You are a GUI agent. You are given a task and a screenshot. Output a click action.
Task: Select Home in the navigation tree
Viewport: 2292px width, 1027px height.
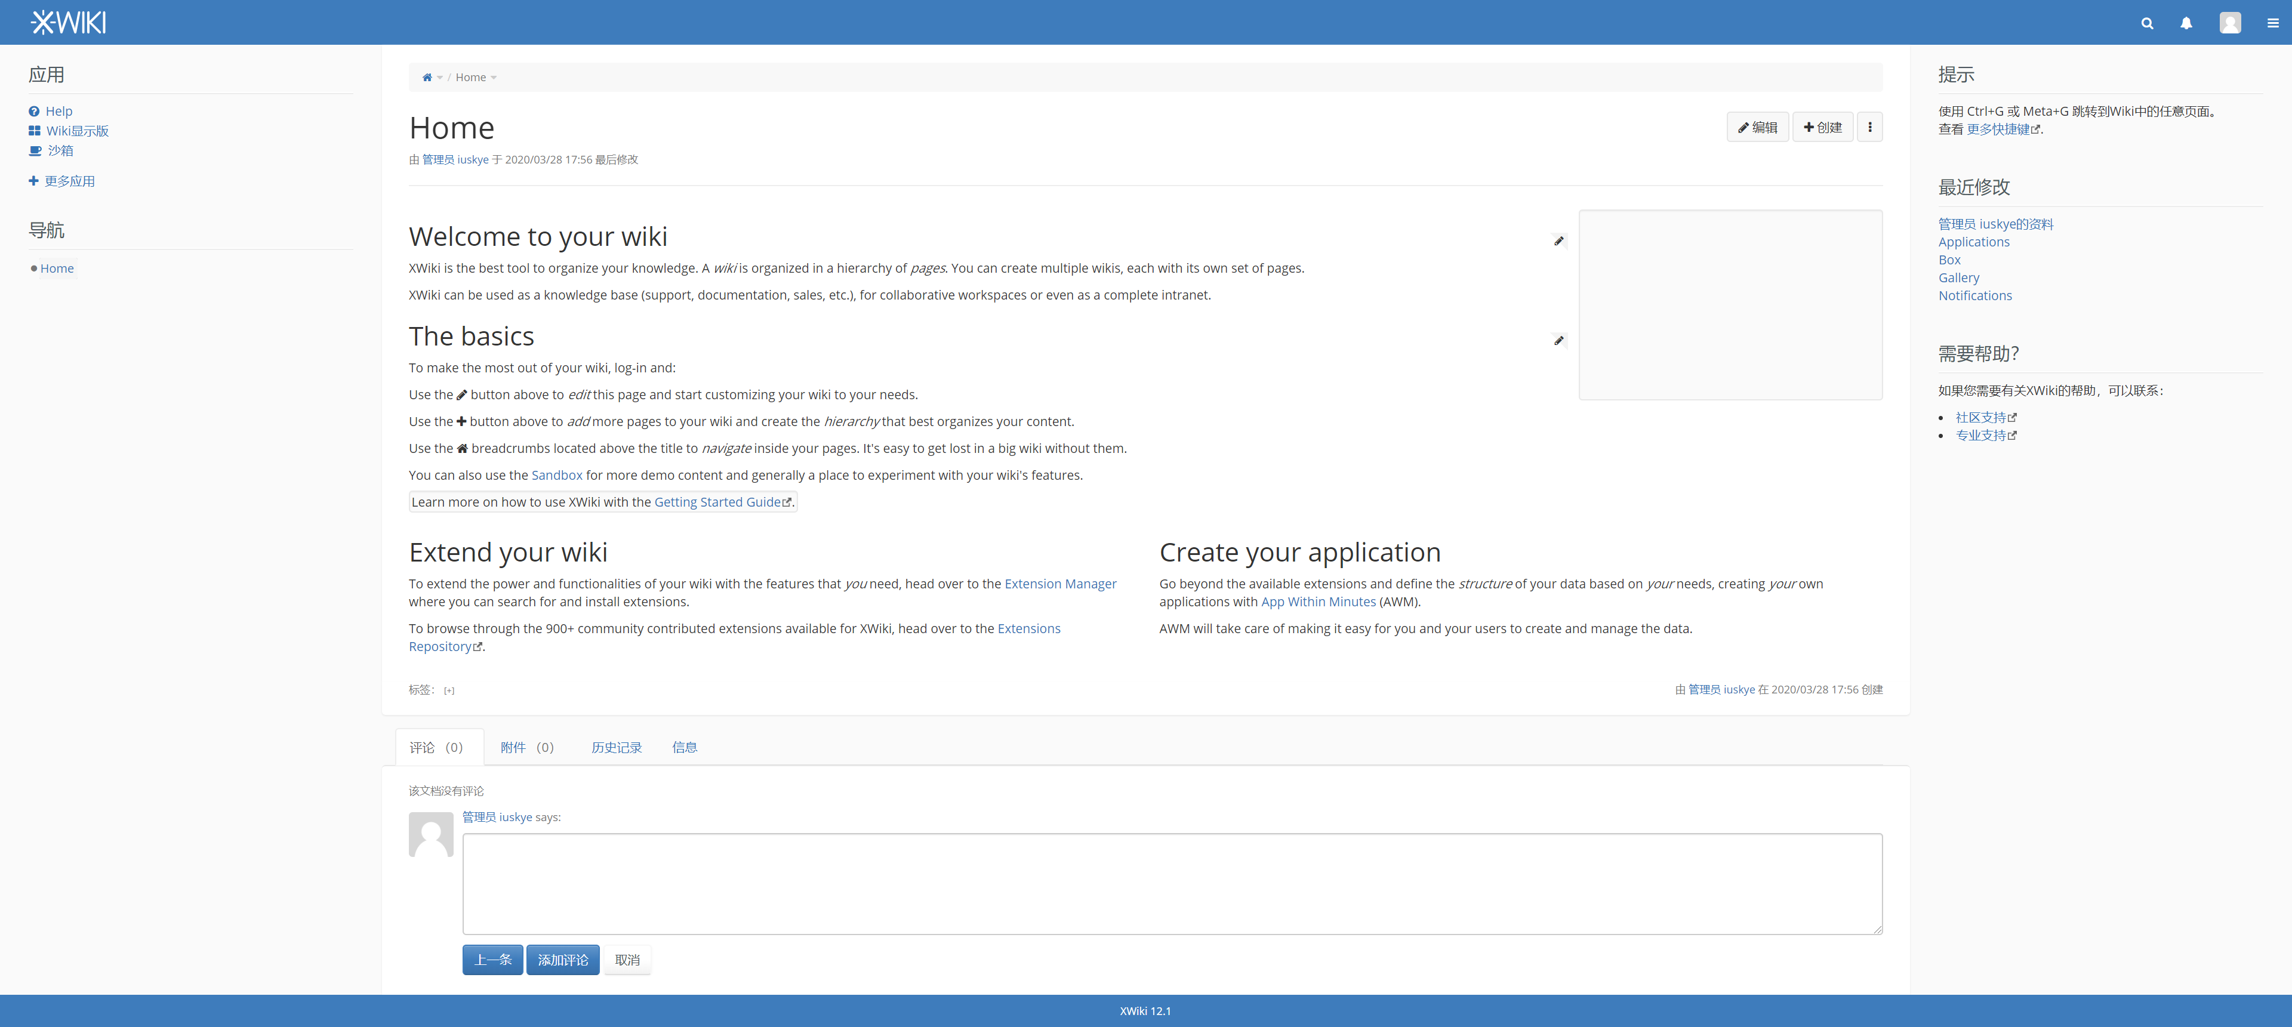57,269
